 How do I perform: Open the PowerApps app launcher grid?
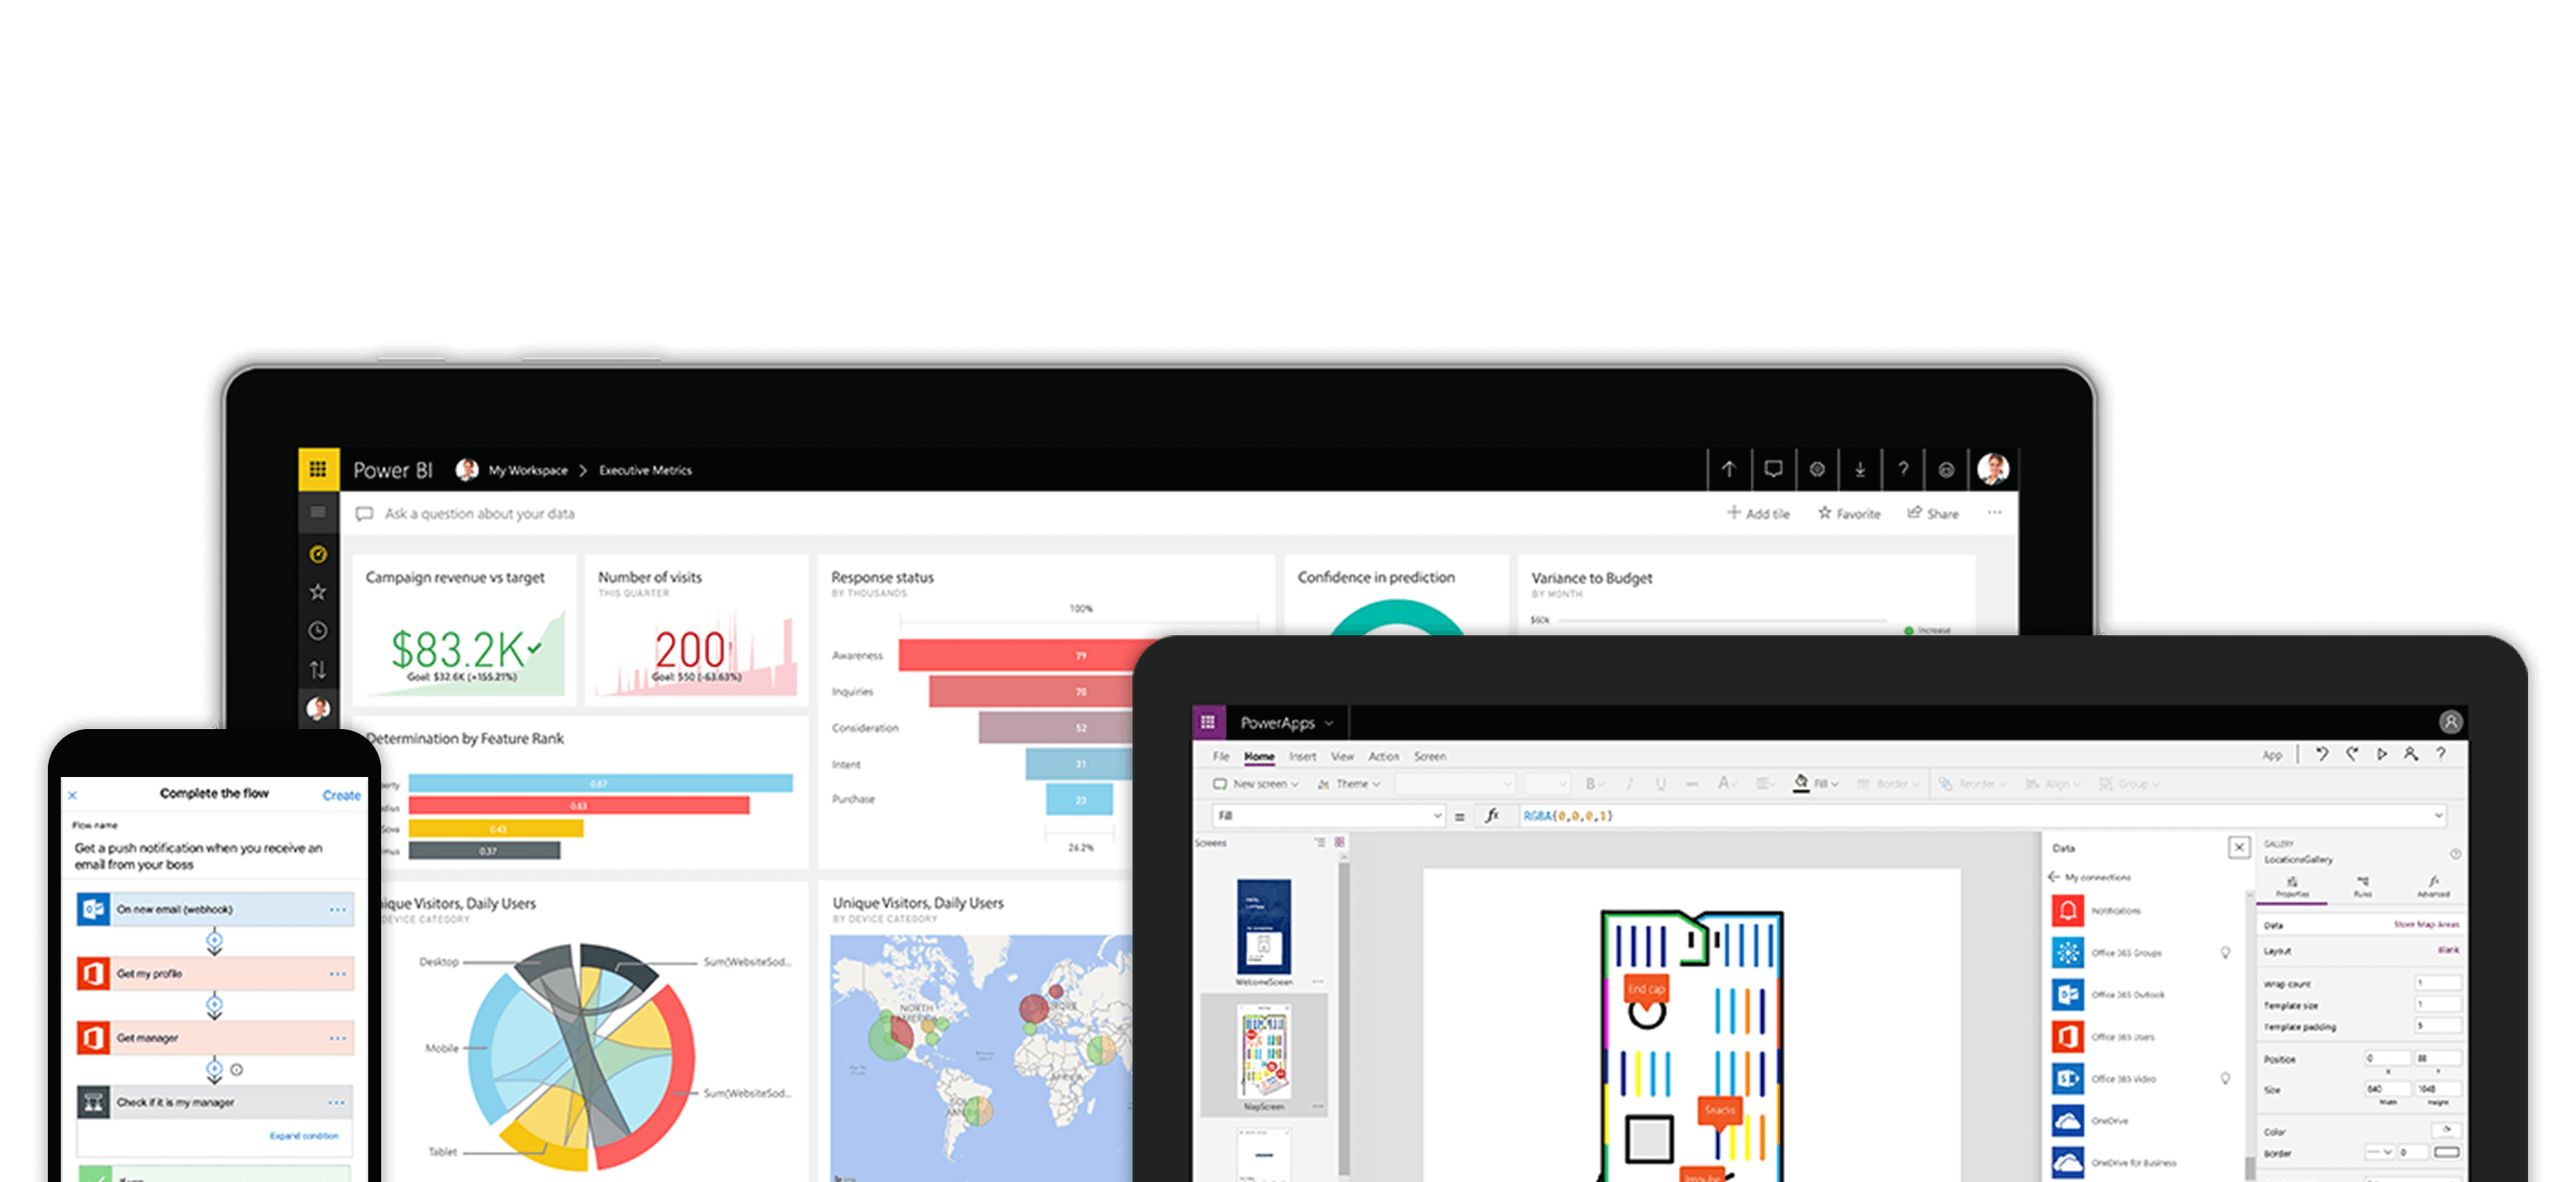[1207, 722]
